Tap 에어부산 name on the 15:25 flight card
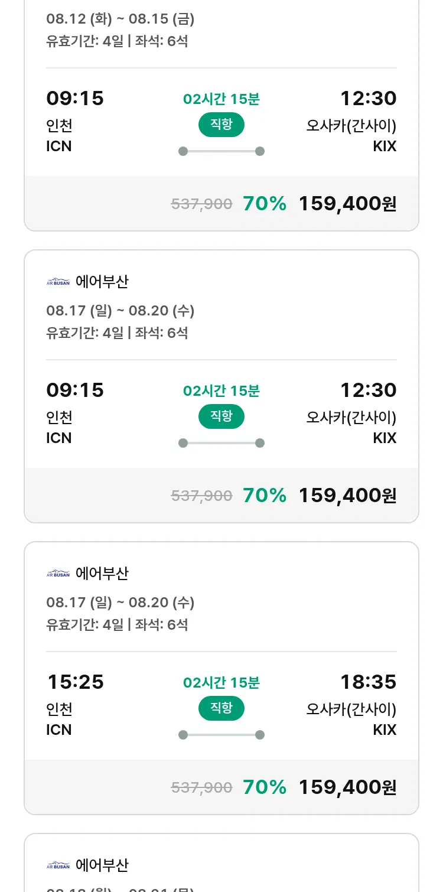The height and width of the screenshot is (892, 443). [102, 574]
